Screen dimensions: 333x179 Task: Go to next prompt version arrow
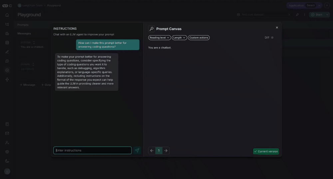coord(166,151)
